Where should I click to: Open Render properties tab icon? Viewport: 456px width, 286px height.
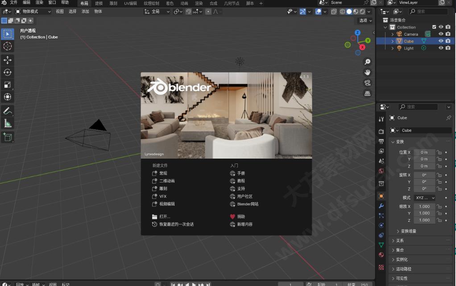point(381,131)
